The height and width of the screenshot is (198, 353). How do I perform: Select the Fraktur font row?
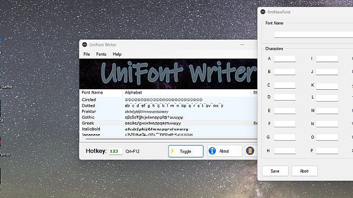click(x=168, y=111)
